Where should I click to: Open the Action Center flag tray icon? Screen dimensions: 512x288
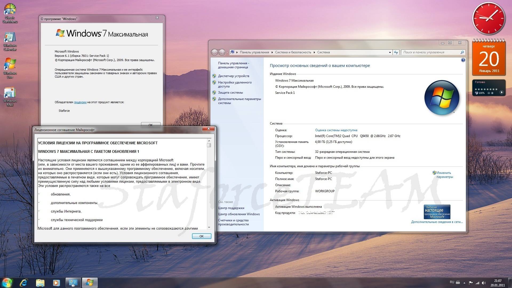click(471, 283)
